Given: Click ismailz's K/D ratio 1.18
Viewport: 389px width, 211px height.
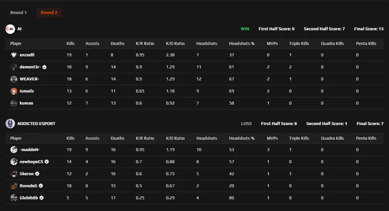Looking at the screenshot, I should (x=170, y=91).
